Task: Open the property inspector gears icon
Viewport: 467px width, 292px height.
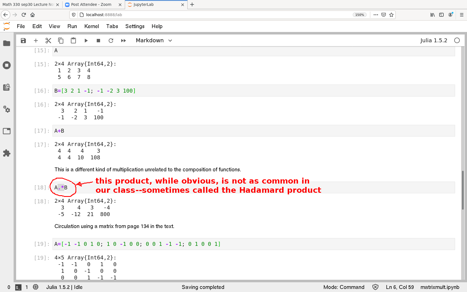Action: [7, 109]
